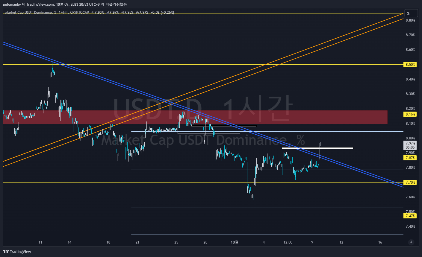The image size is (422, 257).
Task: Click the 8.70% axis value
Action: click(x=410, y=35)
